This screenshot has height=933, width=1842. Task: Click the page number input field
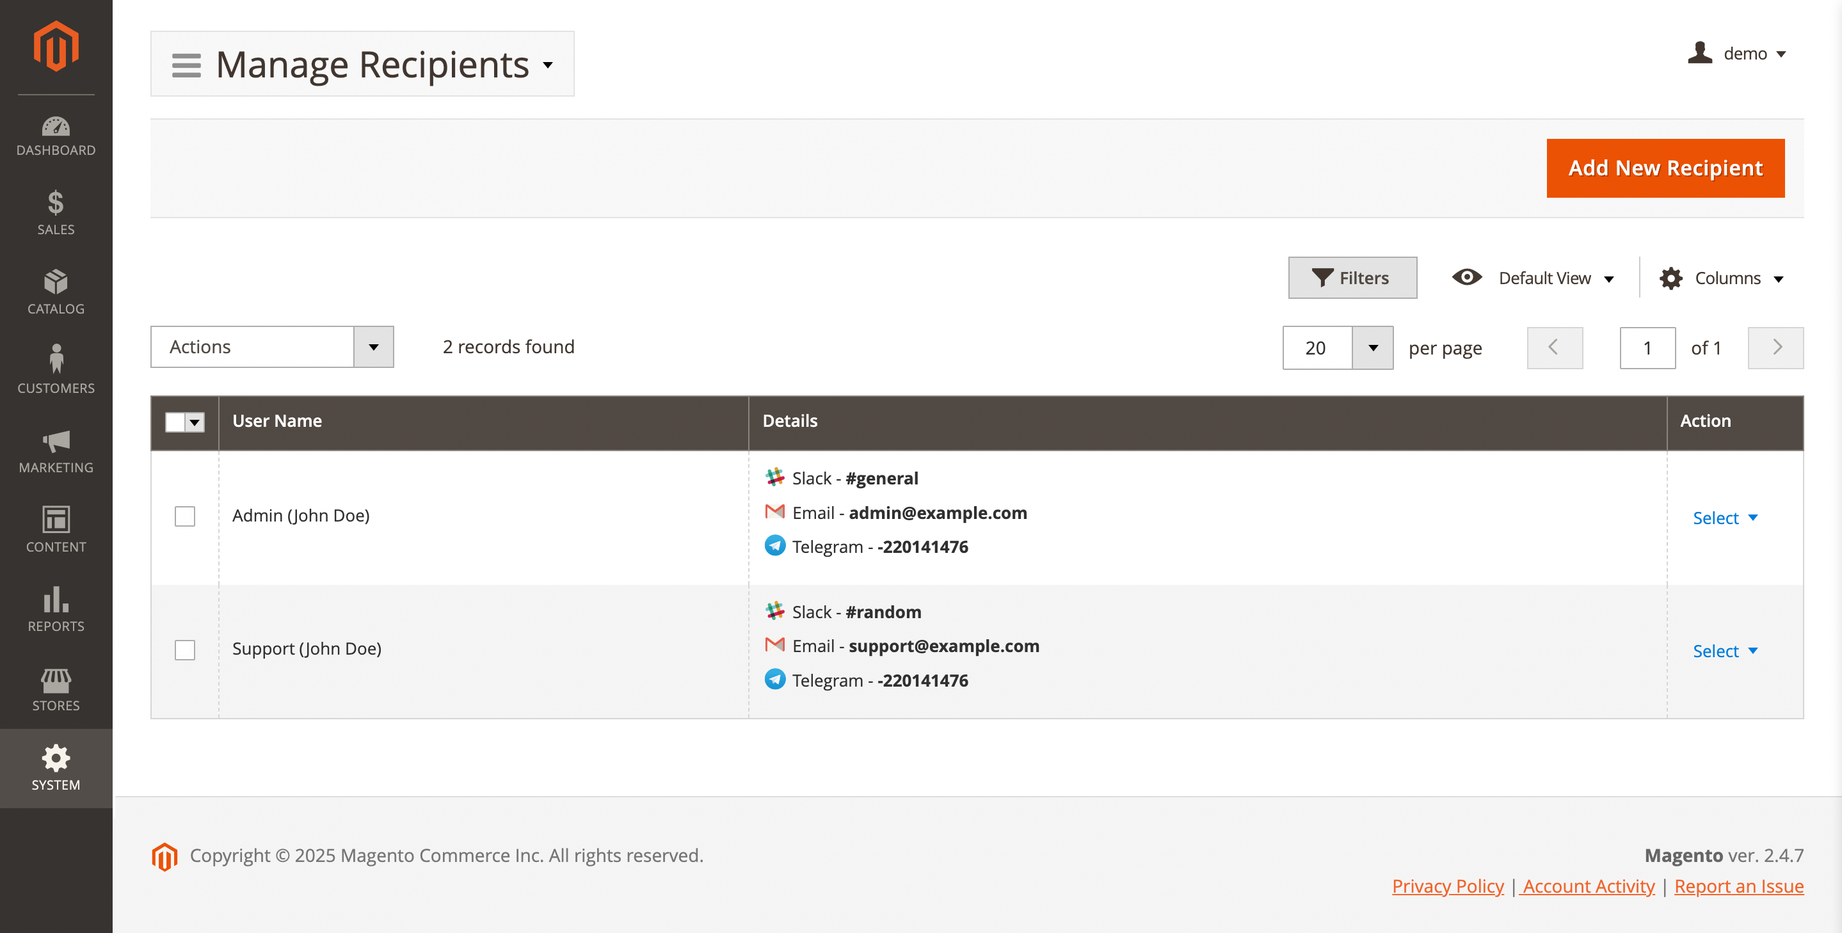(x=1647, y=347)
